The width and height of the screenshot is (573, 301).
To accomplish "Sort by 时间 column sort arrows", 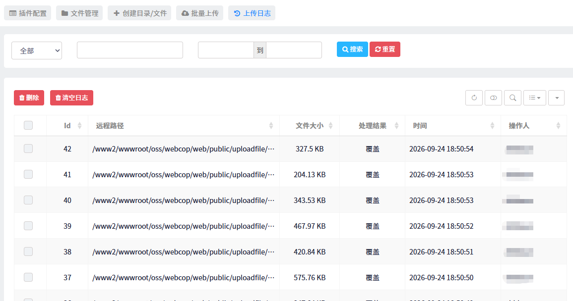I will pyautogui.click(x=492, y=126).
